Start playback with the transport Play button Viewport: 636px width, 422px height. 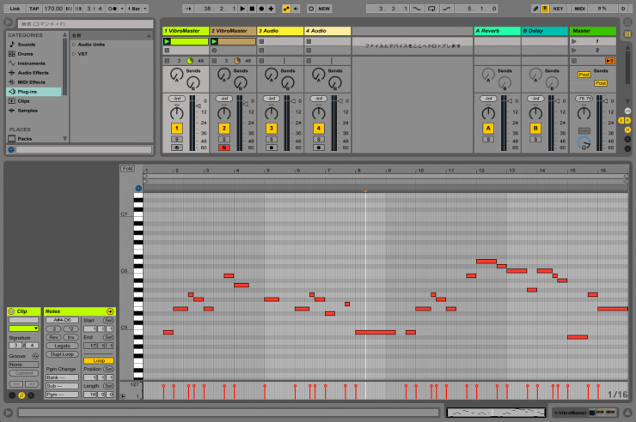pos(242,9)
